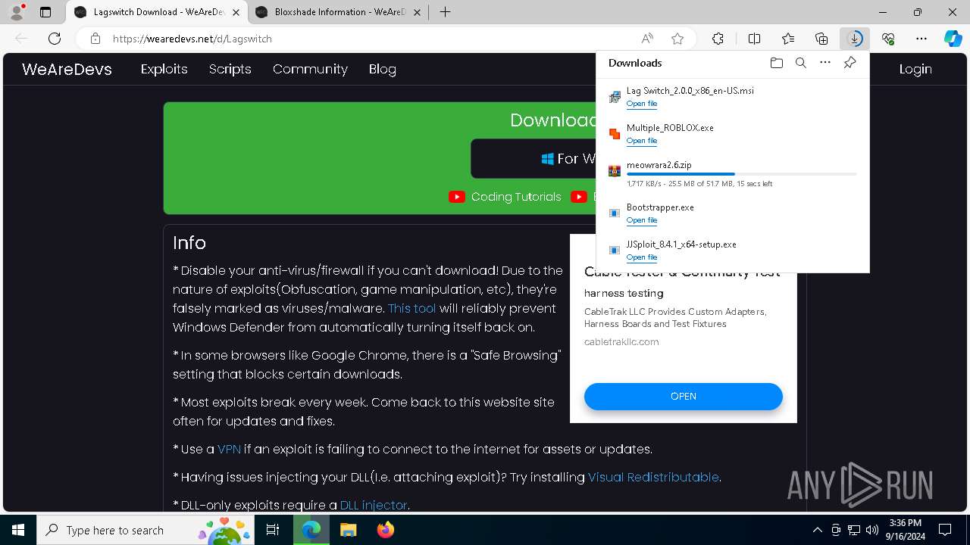Click the Bootstrapper.exe file icon
The image size is (970, 545).
pyautogui.click(x=615, y=213)
